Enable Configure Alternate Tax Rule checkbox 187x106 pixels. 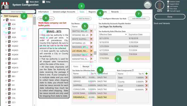pyautogui.click(x=100, y=19)
